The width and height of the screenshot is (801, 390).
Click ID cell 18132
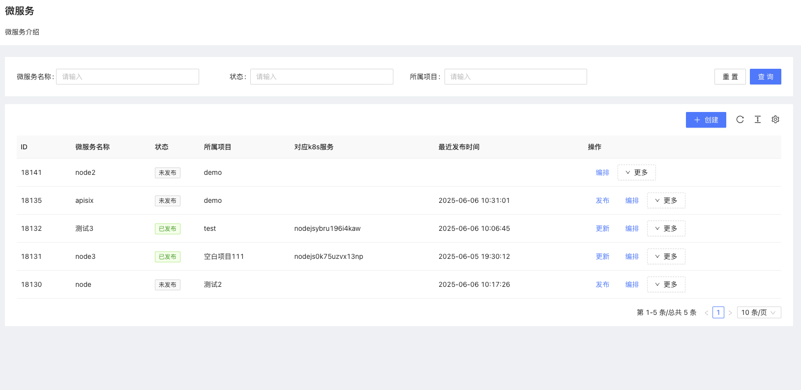tap(31, 228)
